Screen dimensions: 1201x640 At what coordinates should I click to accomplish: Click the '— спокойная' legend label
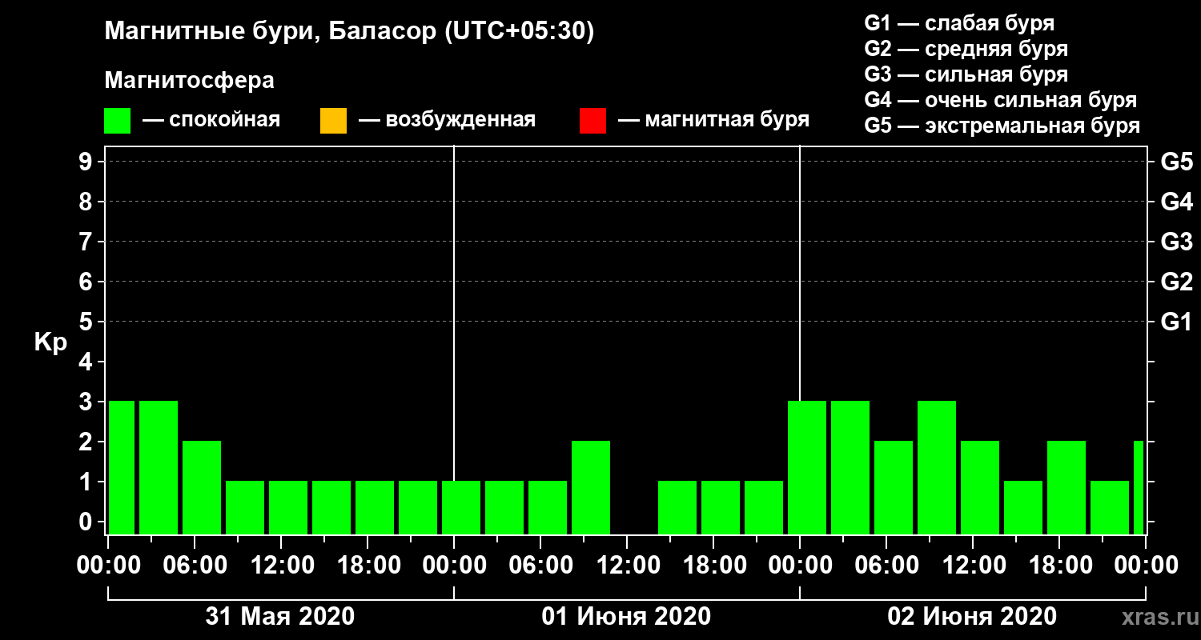[211, 120]
